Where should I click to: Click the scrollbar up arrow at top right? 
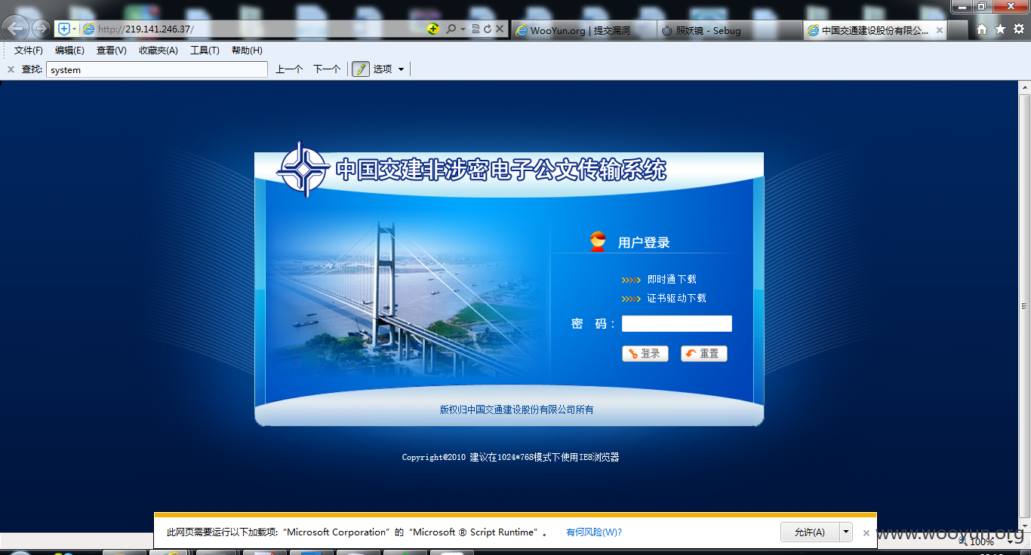[x=1024, y=87]
